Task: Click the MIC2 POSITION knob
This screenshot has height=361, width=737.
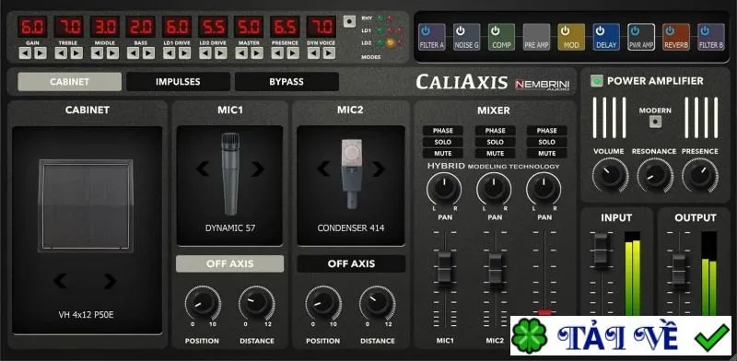Action: 323,303
